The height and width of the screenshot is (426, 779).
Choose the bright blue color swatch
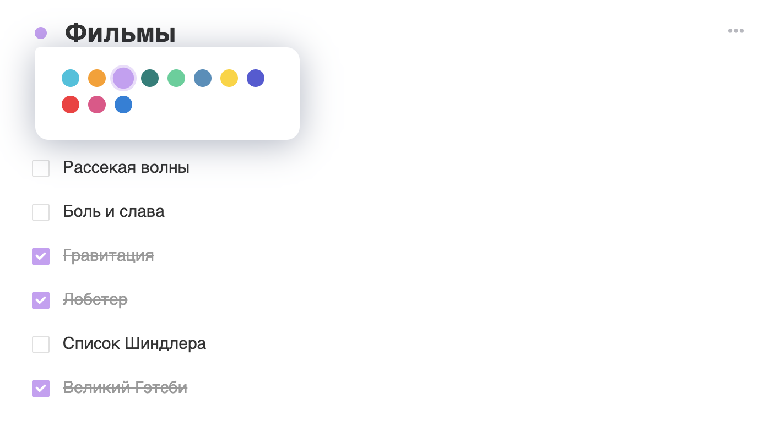123,105
